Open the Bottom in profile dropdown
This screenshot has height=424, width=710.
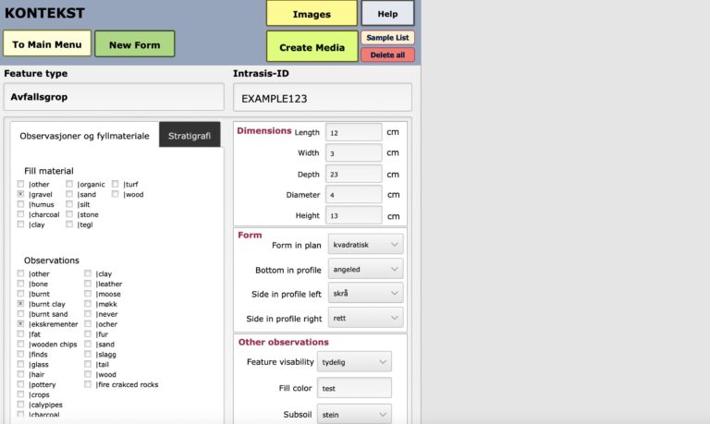pyautogui.click(x=365, y=269)
